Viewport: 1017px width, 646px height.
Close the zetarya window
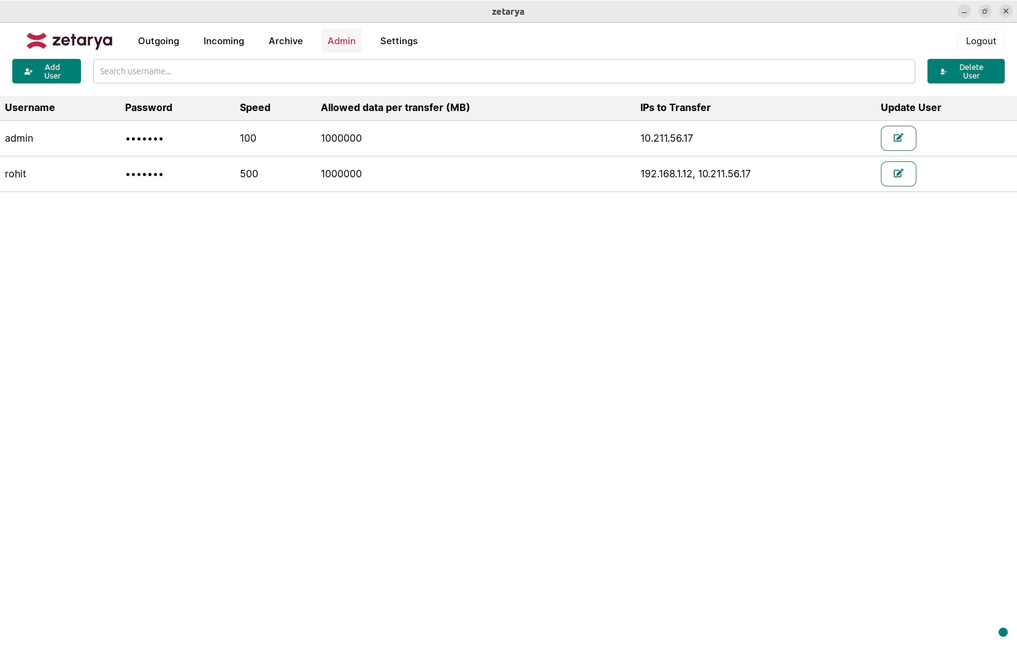tap(1005, 11)
